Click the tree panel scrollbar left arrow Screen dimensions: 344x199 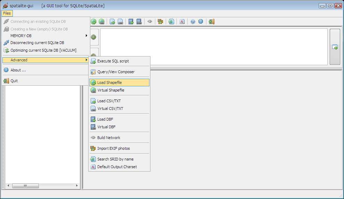[8, 185]
